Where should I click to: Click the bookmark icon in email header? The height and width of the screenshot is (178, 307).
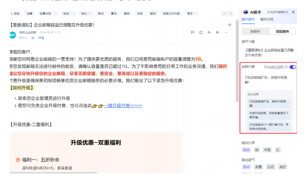tap(201, 32)
